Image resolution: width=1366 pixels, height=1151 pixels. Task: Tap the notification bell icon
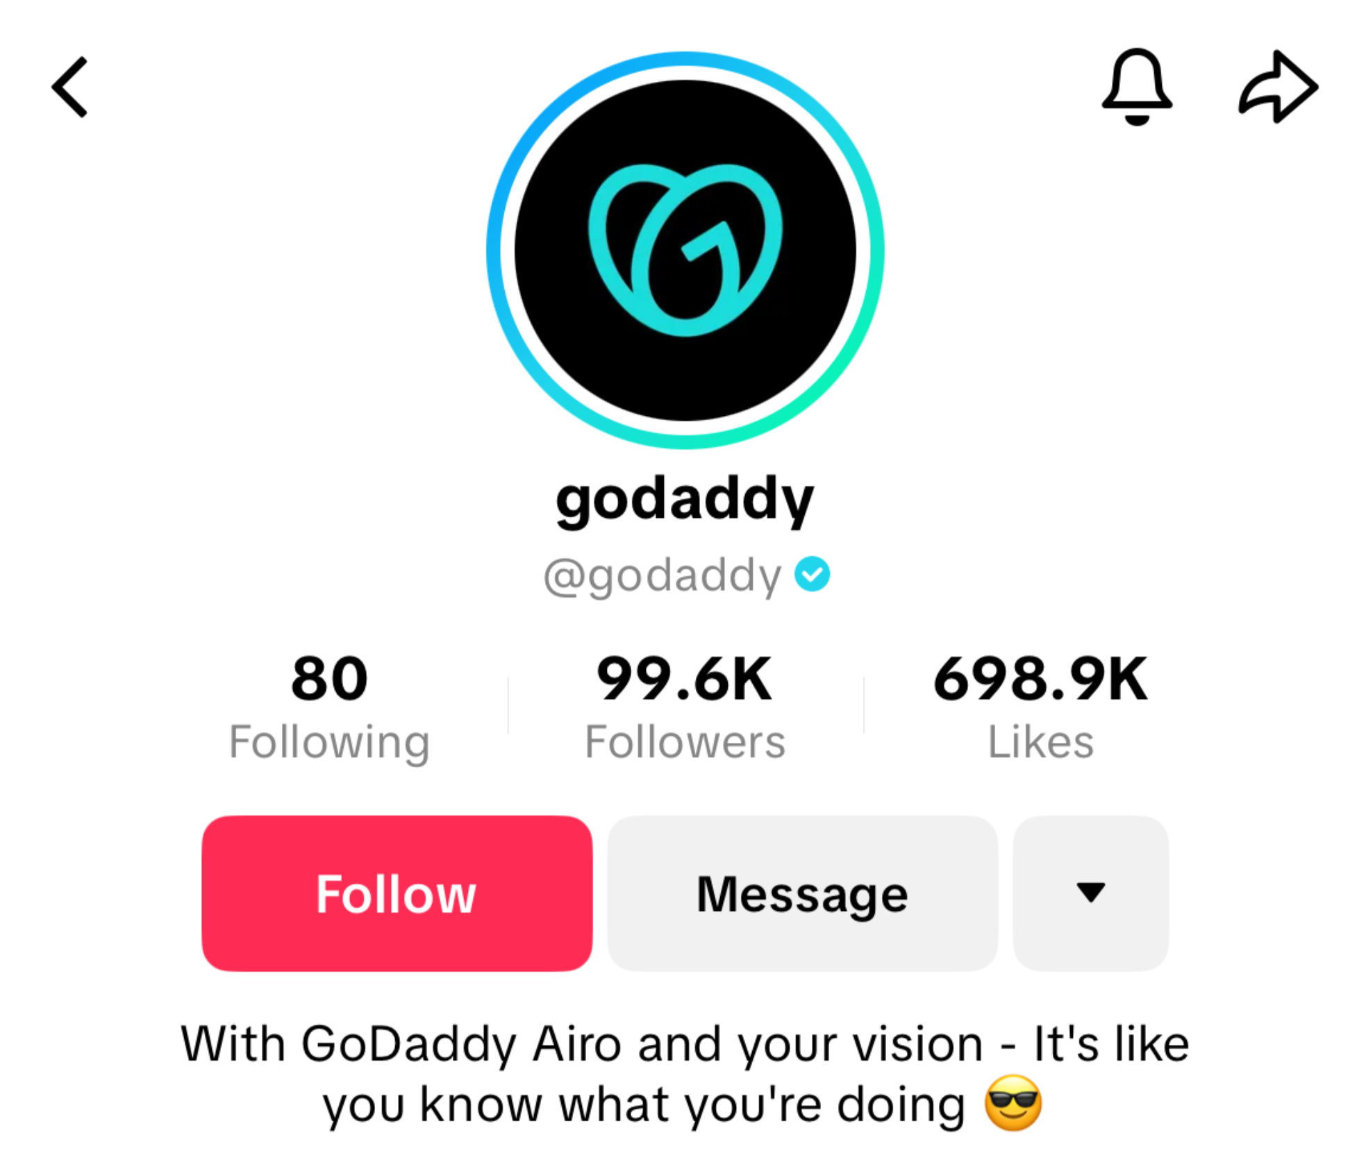1136,87
